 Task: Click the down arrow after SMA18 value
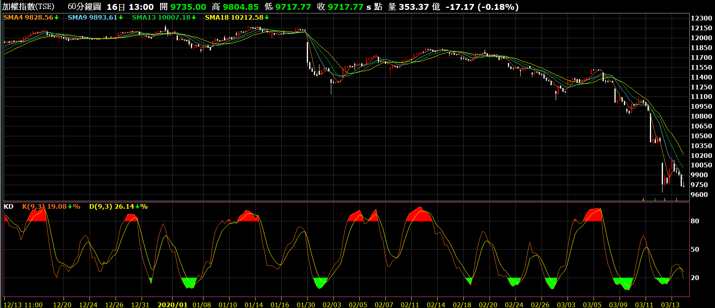point(267,18)
